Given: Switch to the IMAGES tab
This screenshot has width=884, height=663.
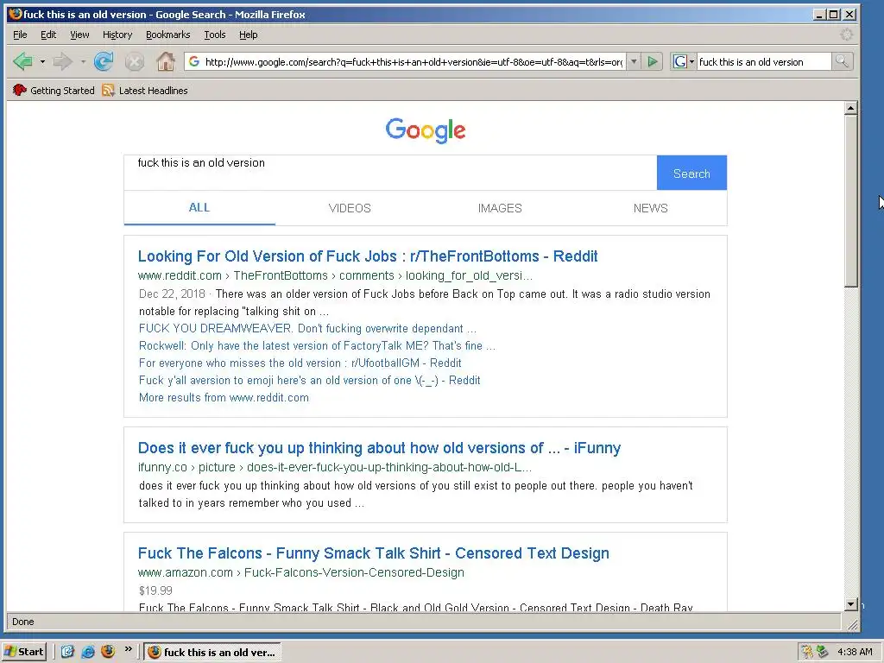Looking at the screenshot, I should pyautogui.click(x=500, y=208).
